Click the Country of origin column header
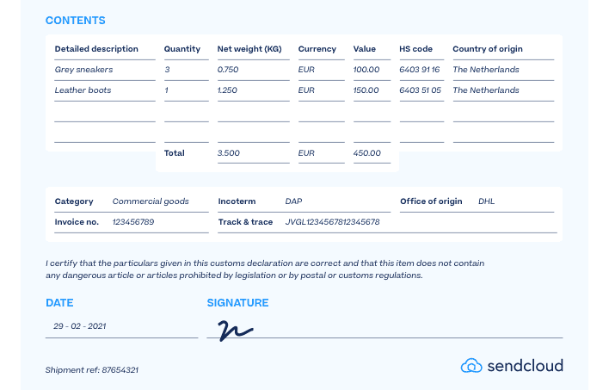Image resolution: width=609 pixels, height=390 pixels. (x=488, y=49)
